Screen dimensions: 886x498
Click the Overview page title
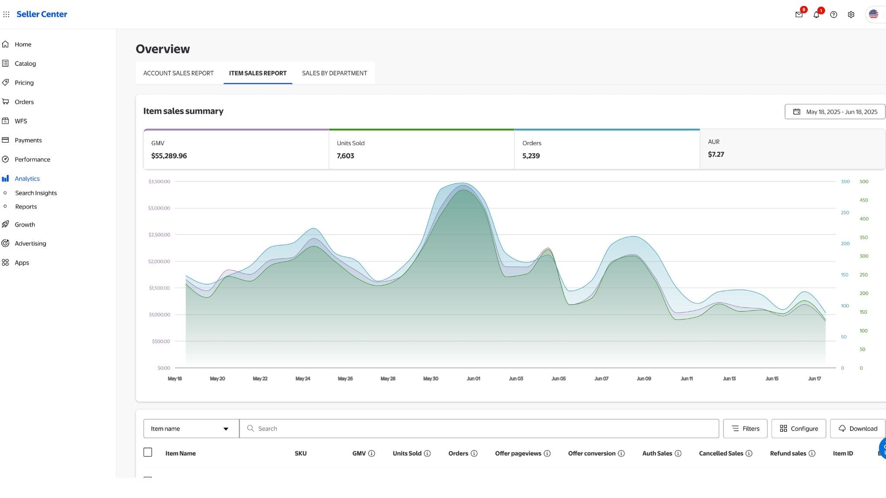coord(163,49)
